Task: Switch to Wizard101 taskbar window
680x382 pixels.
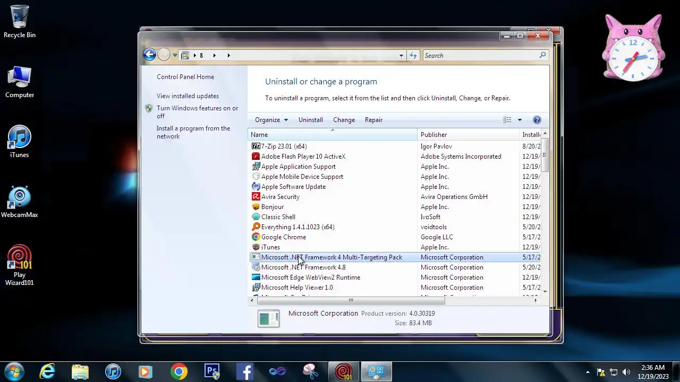Action: tap(343, 371)
